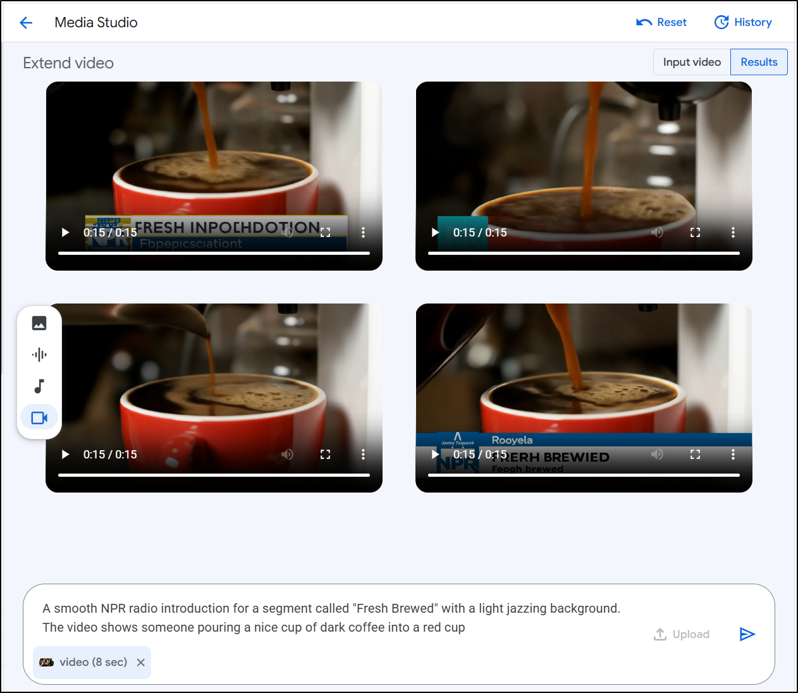Open more options on the bottom-right video
This screenshot has height=693, width=798.
733,454
